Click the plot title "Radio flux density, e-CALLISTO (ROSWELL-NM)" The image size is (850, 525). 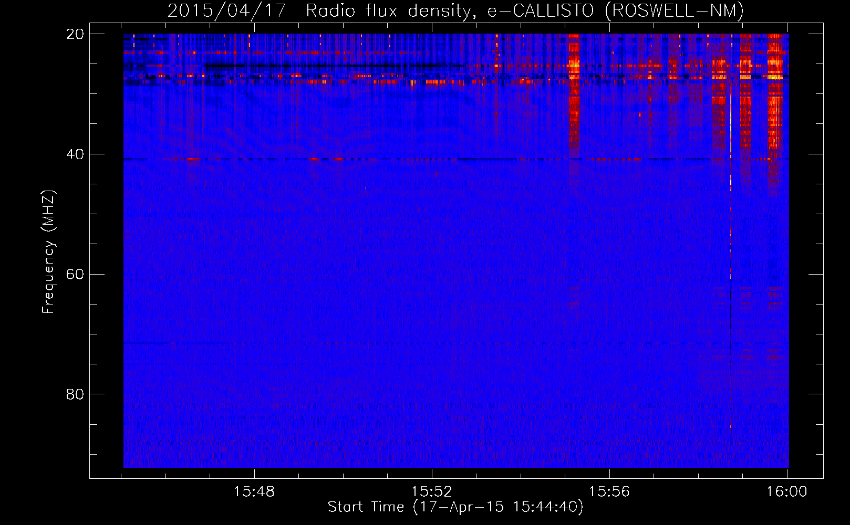coord(525,11)
